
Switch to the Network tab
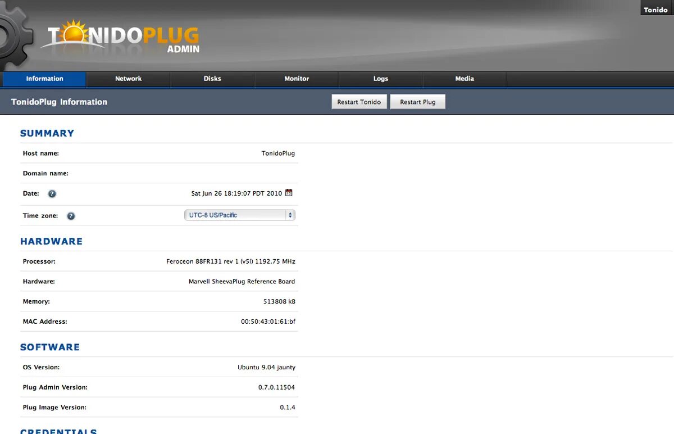128,79
